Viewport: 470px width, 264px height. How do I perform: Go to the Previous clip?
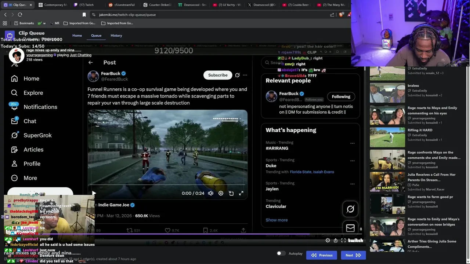[x=322, y=255]
